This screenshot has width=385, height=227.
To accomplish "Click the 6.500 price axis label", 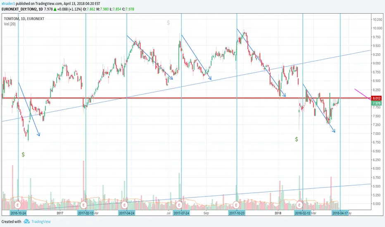I will click(378, 151).
